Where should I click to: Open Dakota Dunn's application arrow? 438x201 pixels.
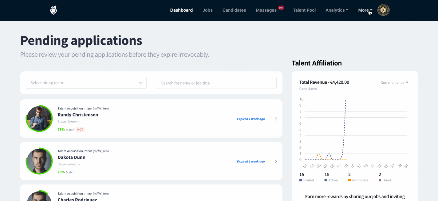point(276,161)
